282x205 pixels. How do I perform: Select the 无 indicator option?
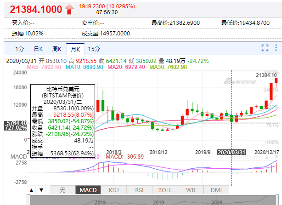pyautogui.click(x=62, y=190)
